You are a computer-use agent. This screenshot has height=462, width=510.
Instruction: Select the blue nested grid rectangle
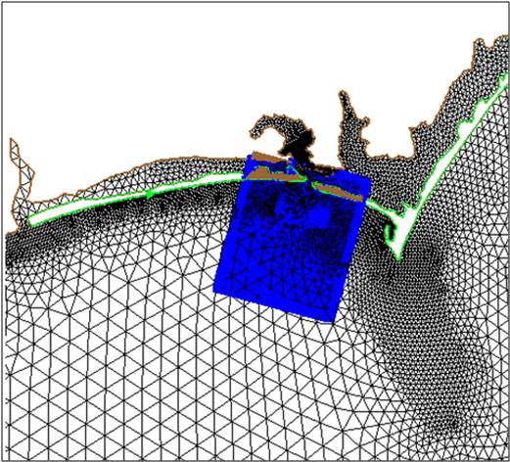(292, 238)
